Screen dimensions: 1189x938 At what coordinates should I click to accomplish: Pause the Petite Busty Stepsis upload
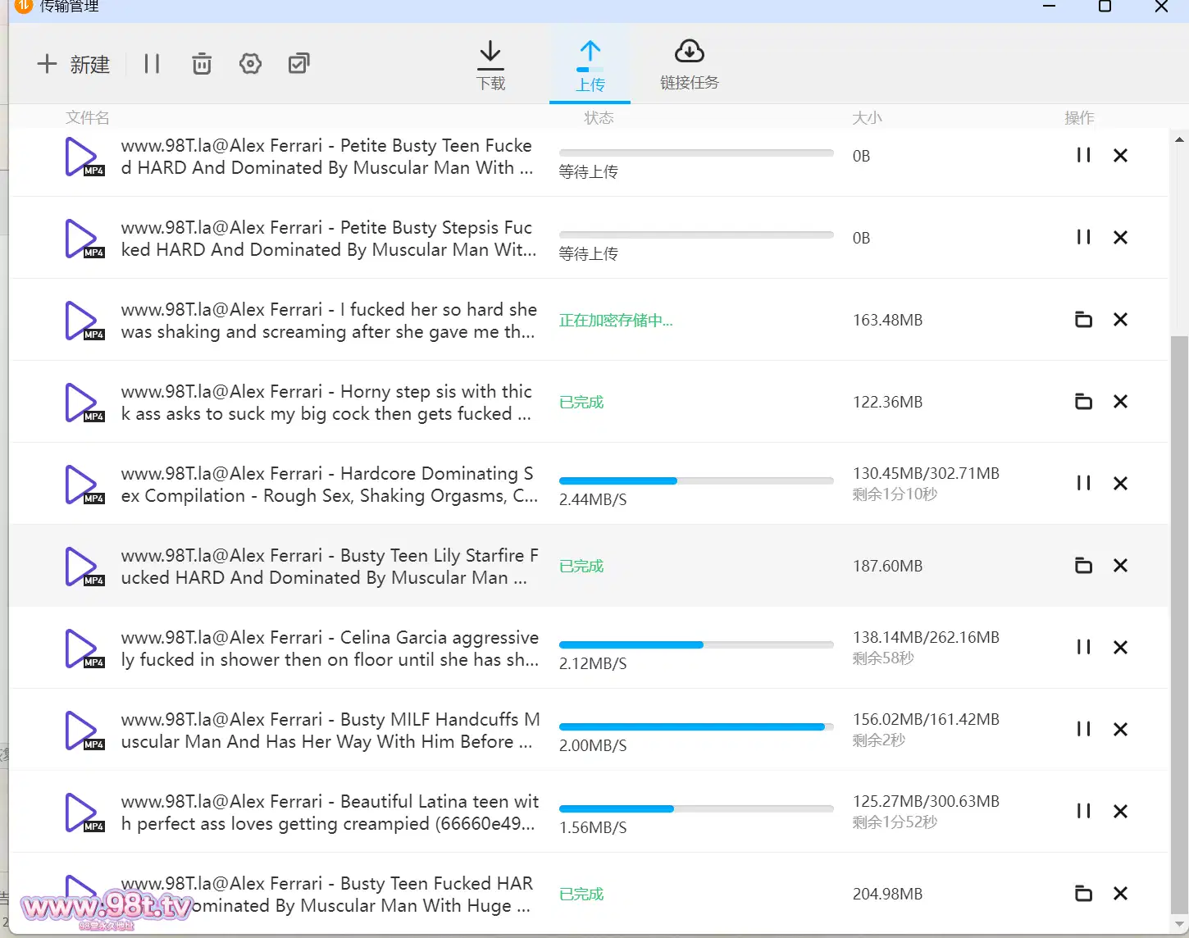(1083, 237)
